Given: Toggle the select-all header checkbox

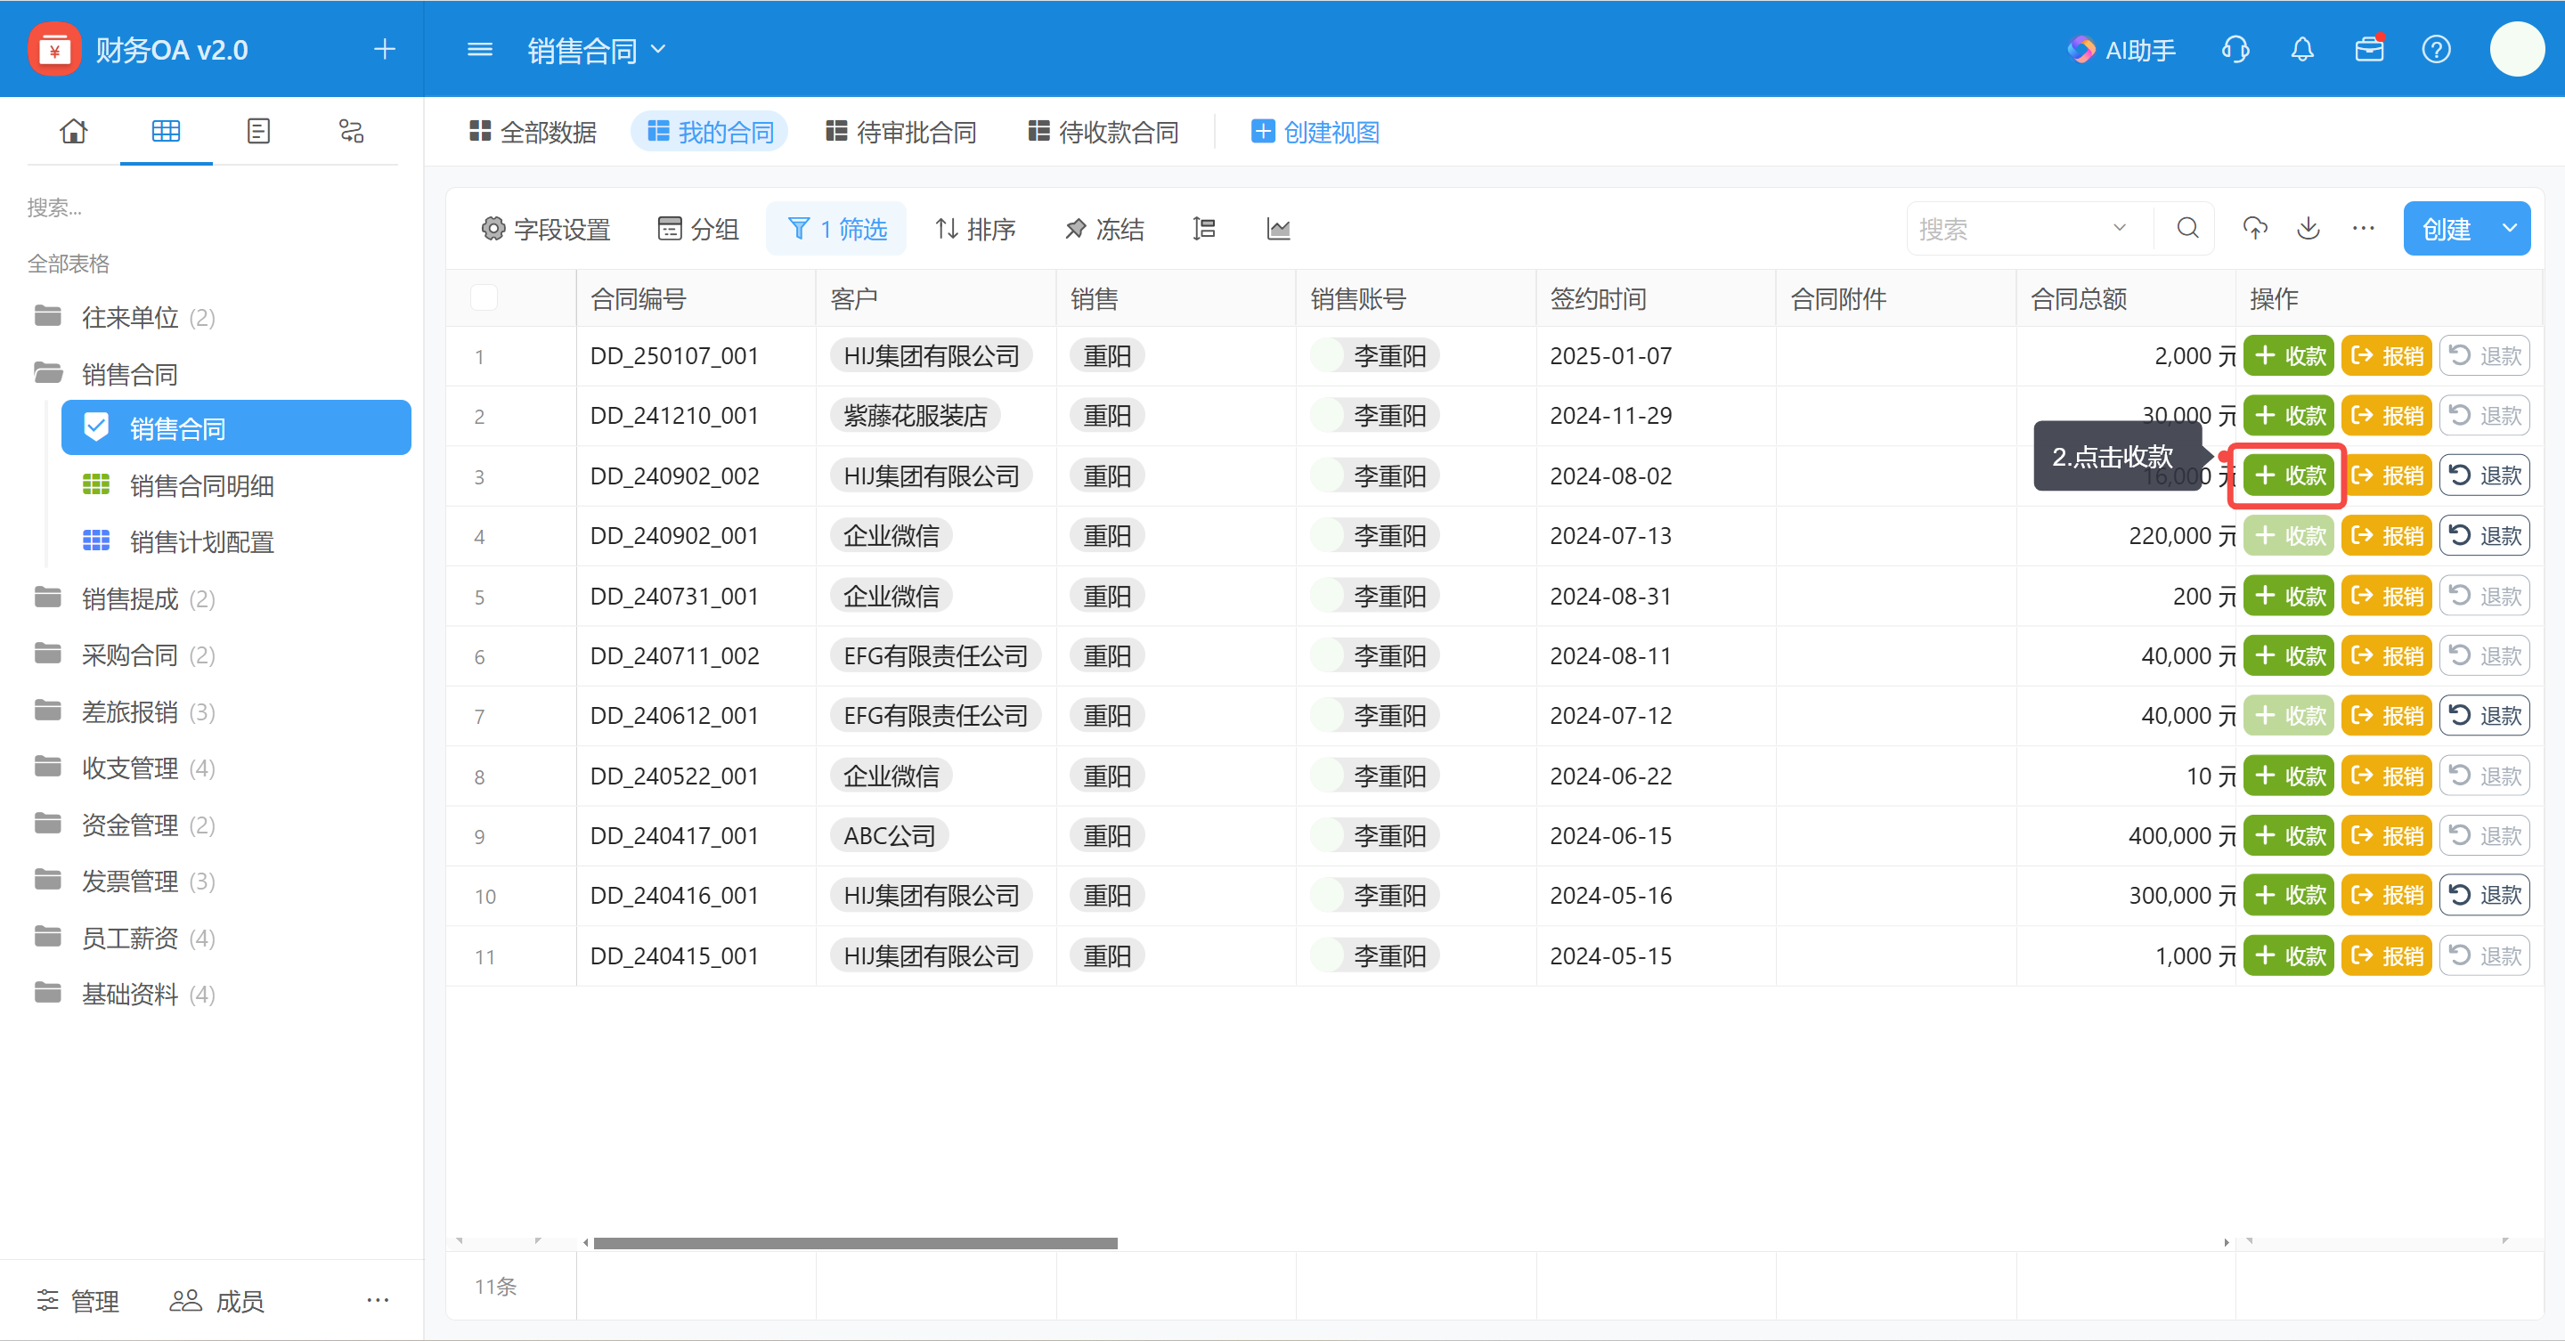Looking at the screenshot, I should coord(484,297).
